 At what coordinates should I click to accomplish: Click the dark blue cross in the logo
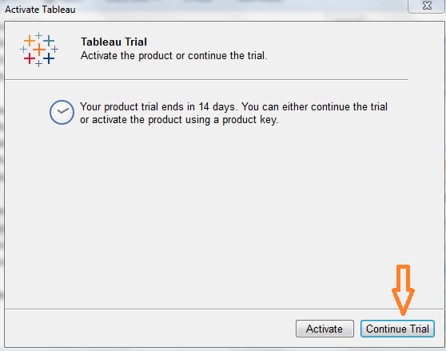[49, 58]
